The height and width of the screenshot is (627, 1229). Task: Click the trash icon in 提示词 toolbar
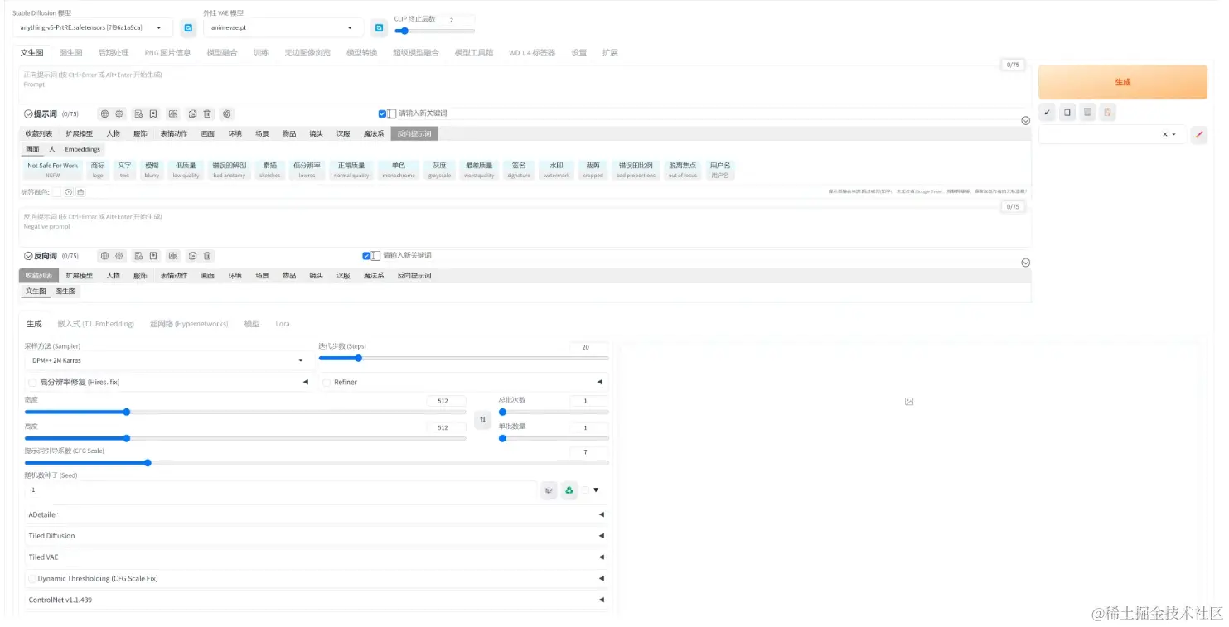click(207, 113)
